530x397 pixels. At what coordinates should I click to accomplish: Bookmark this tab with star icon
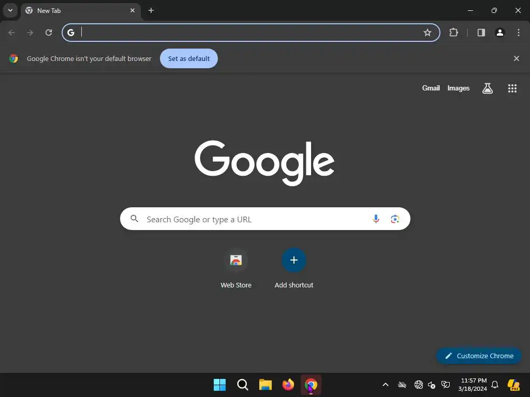pos(427,33)
